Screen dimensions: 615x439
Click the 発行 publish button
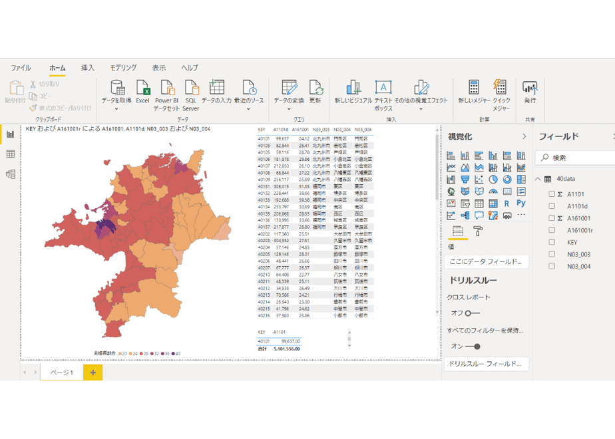[530, 92]
